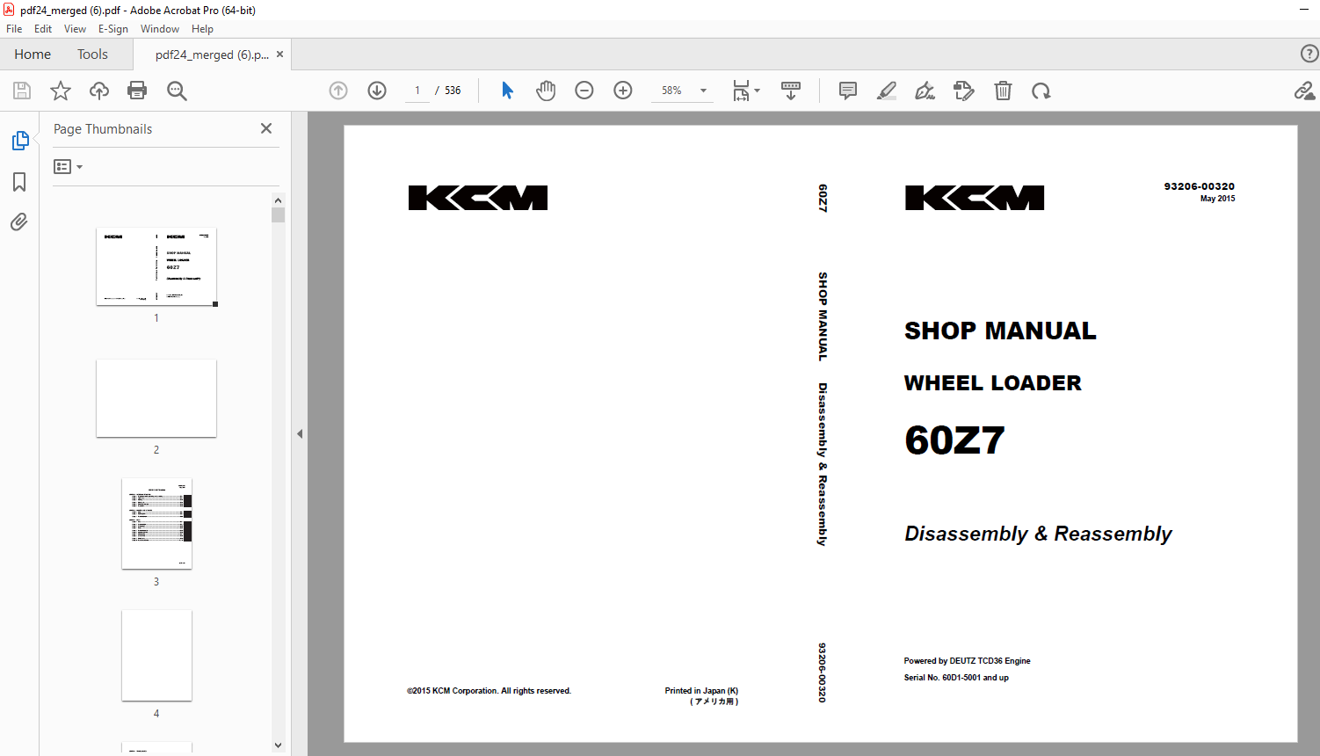The width and height of the screenshot is (1320, 756).
Task: Bookmark file with star icon
Action: coord(61,91)
